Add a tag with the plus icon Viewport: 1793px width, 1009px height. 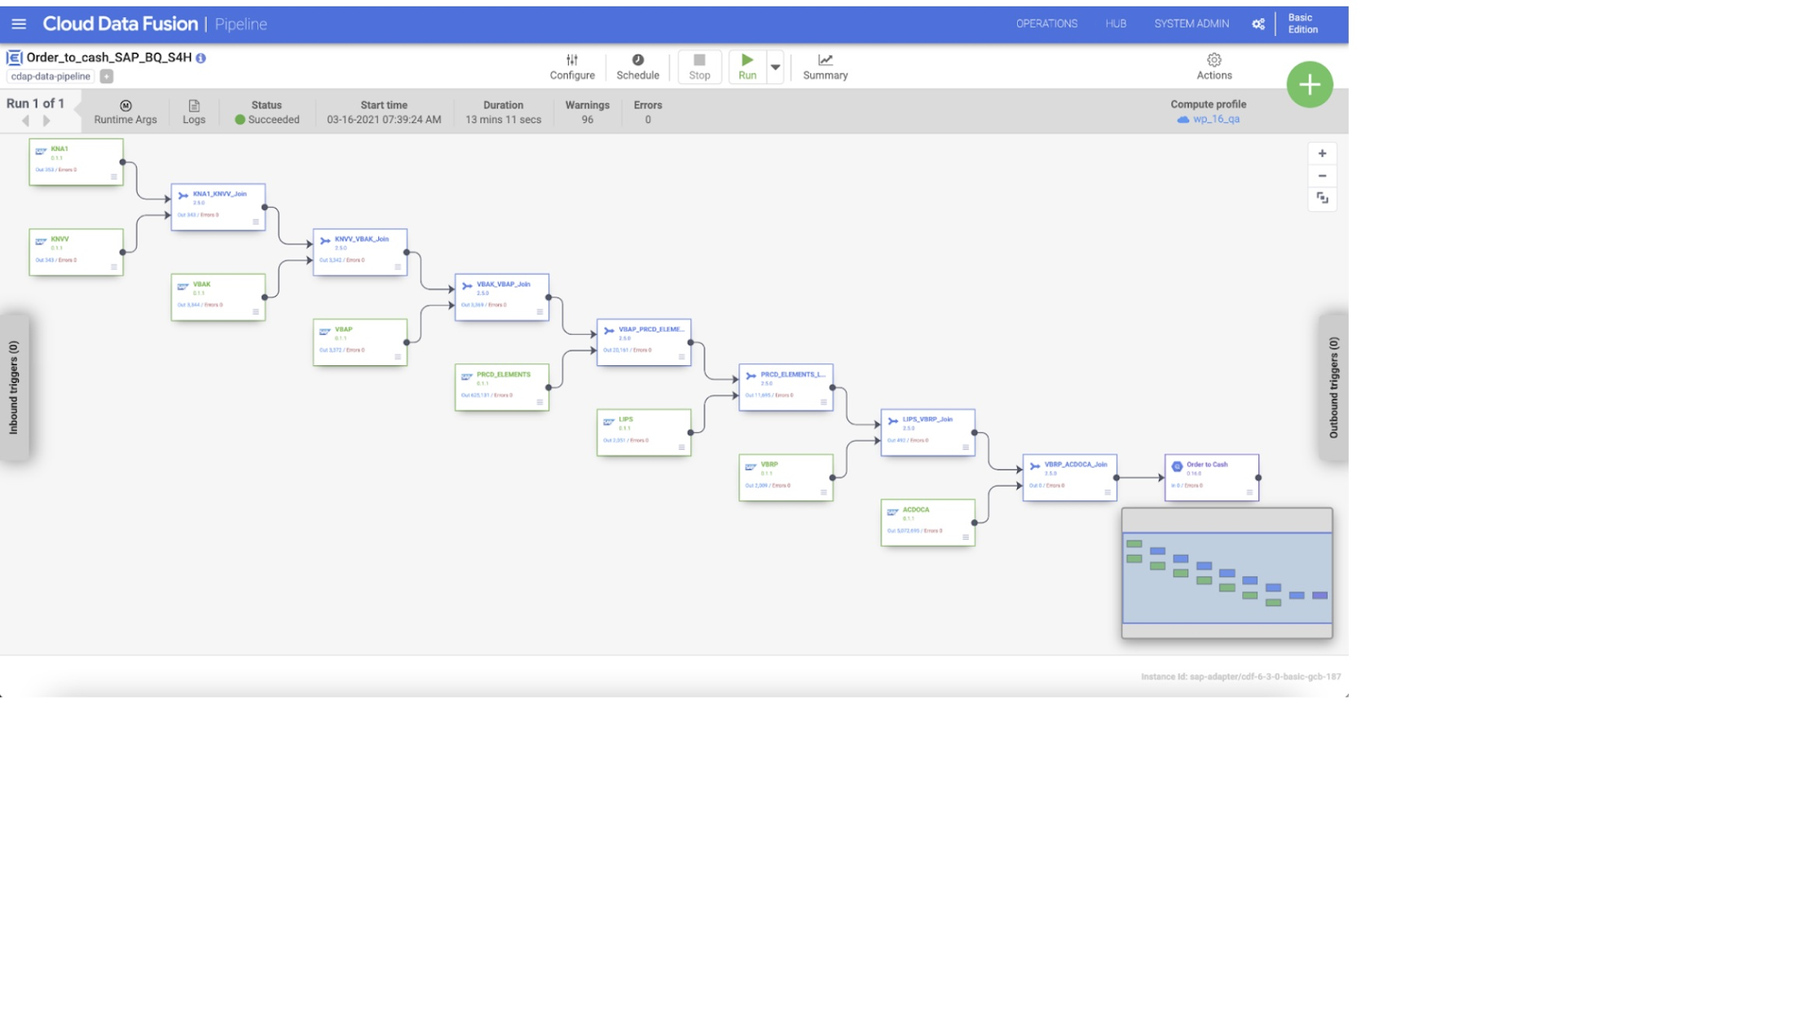click(x=107, y=77)
